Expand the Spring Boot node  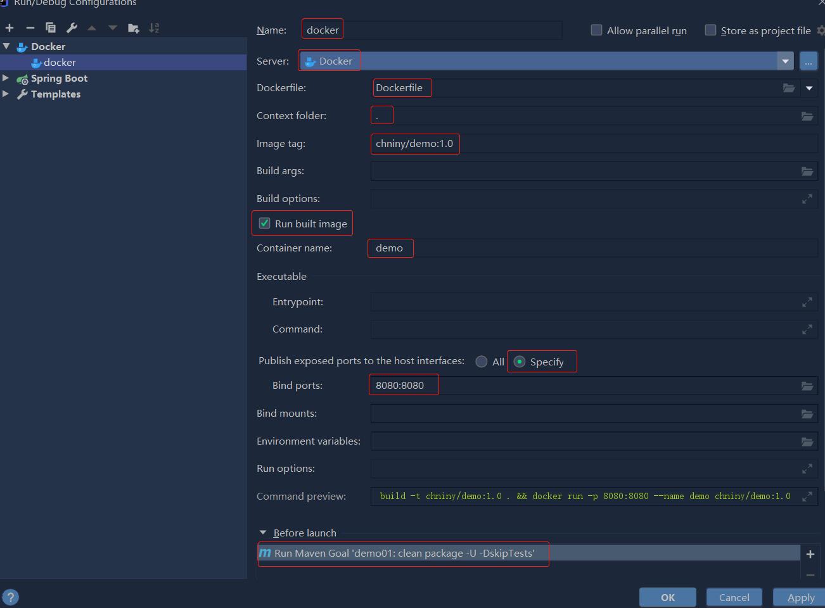(6, 78)
